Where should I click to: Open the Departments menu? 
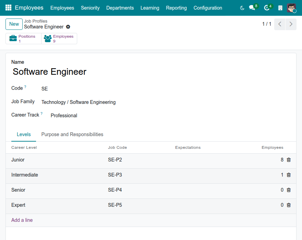tap(120, 8)
